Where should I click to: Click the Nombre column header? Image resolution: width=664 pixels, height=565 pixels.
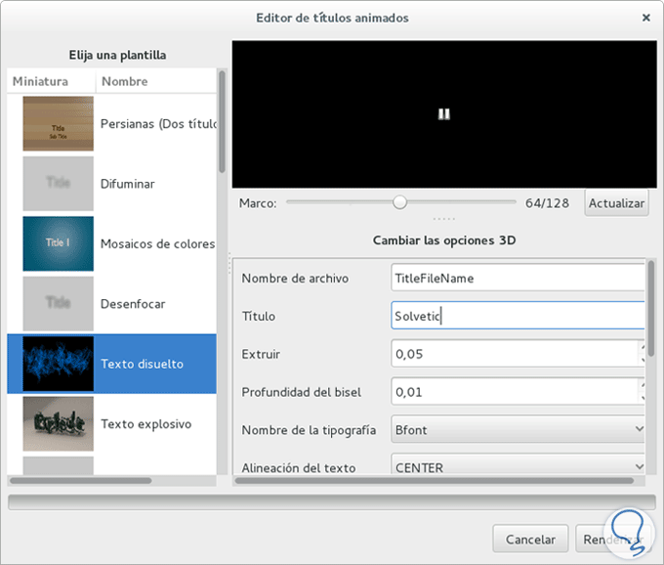pos(156,81)
